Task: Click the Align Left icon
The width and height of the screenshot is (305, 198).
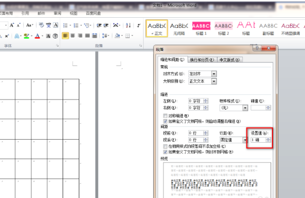Action: click(66, 36)
